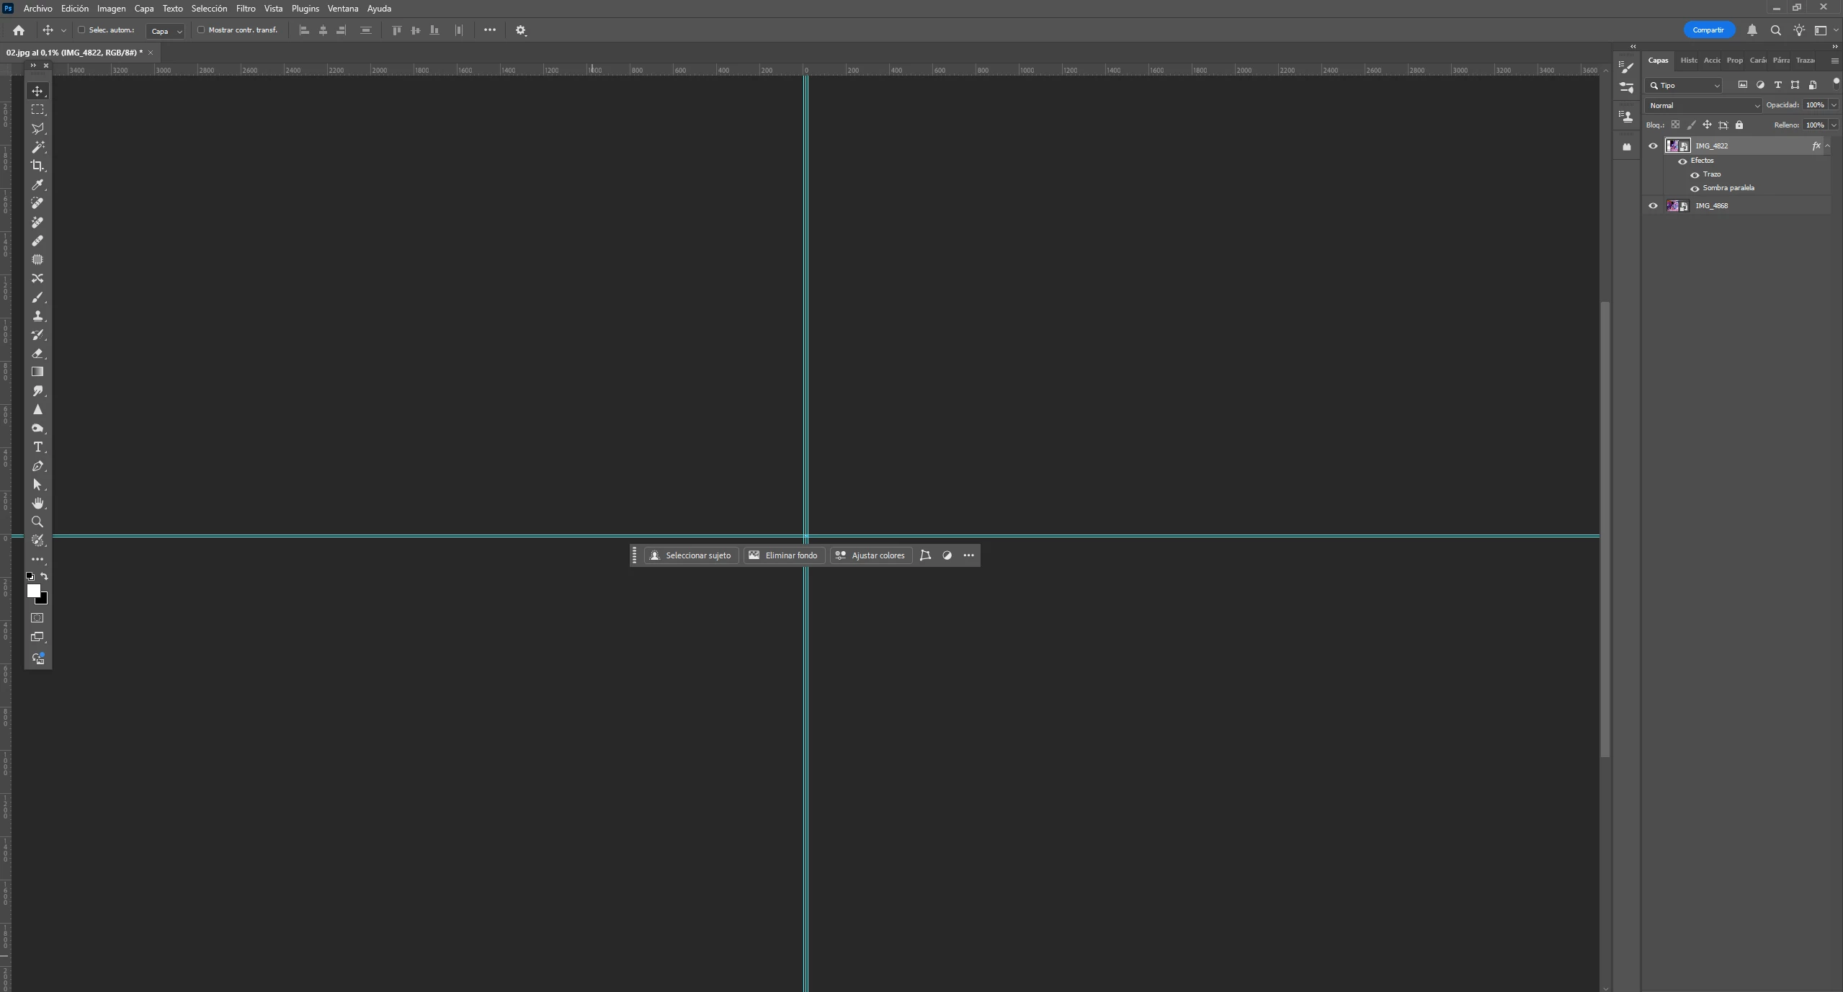This screenshot has width=1843, height=992.
Task: Select the Hand tool
Action: click(x=37, y=504)
